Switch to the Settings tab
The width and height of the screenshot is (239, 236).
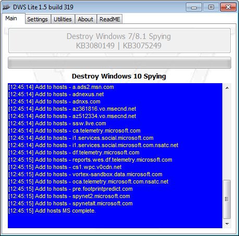click(x=38, y=19)
